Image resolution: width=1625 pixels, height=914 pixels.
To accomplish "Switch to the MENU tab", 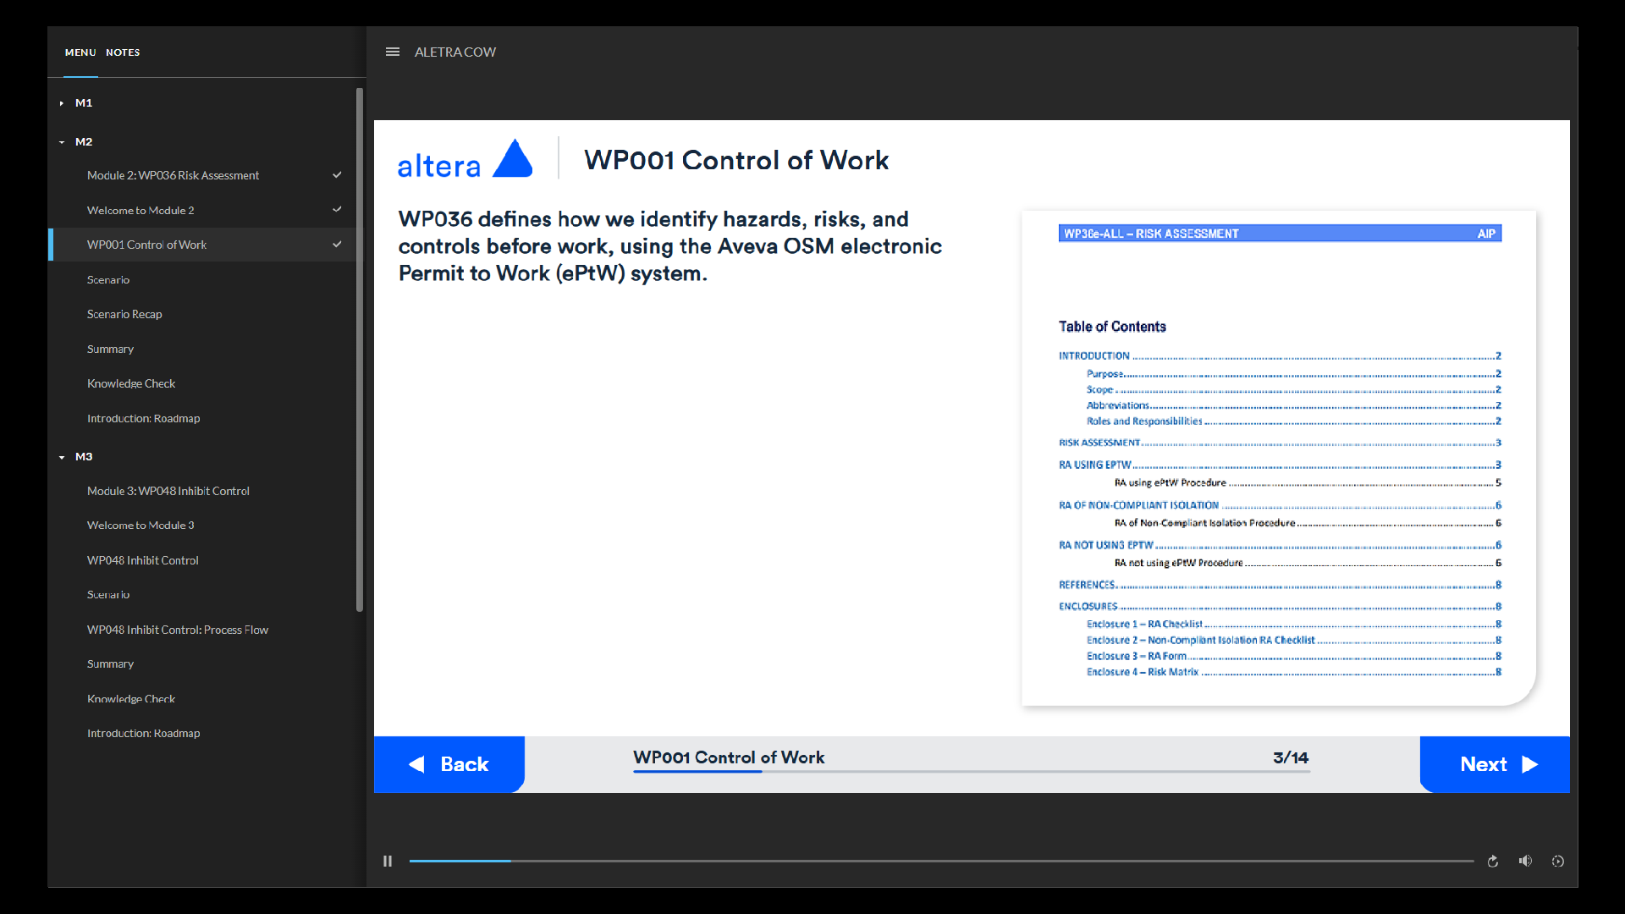I will 80,52.
